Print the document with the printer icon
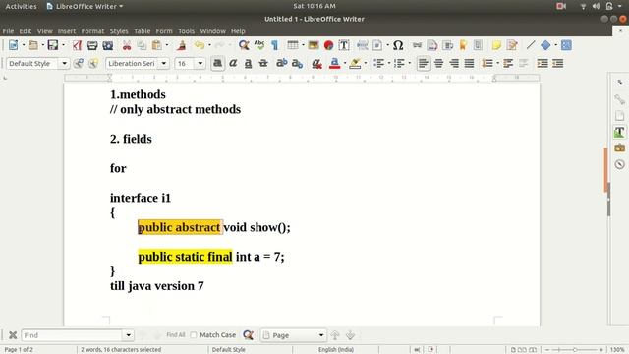Image resolution: width=629 pixels, height=354 pixels. point(92,45)
